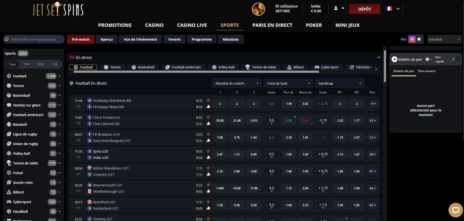
Task: Favorite the Ordabasy Shymkent match star
Action: [x=208, y=100]
